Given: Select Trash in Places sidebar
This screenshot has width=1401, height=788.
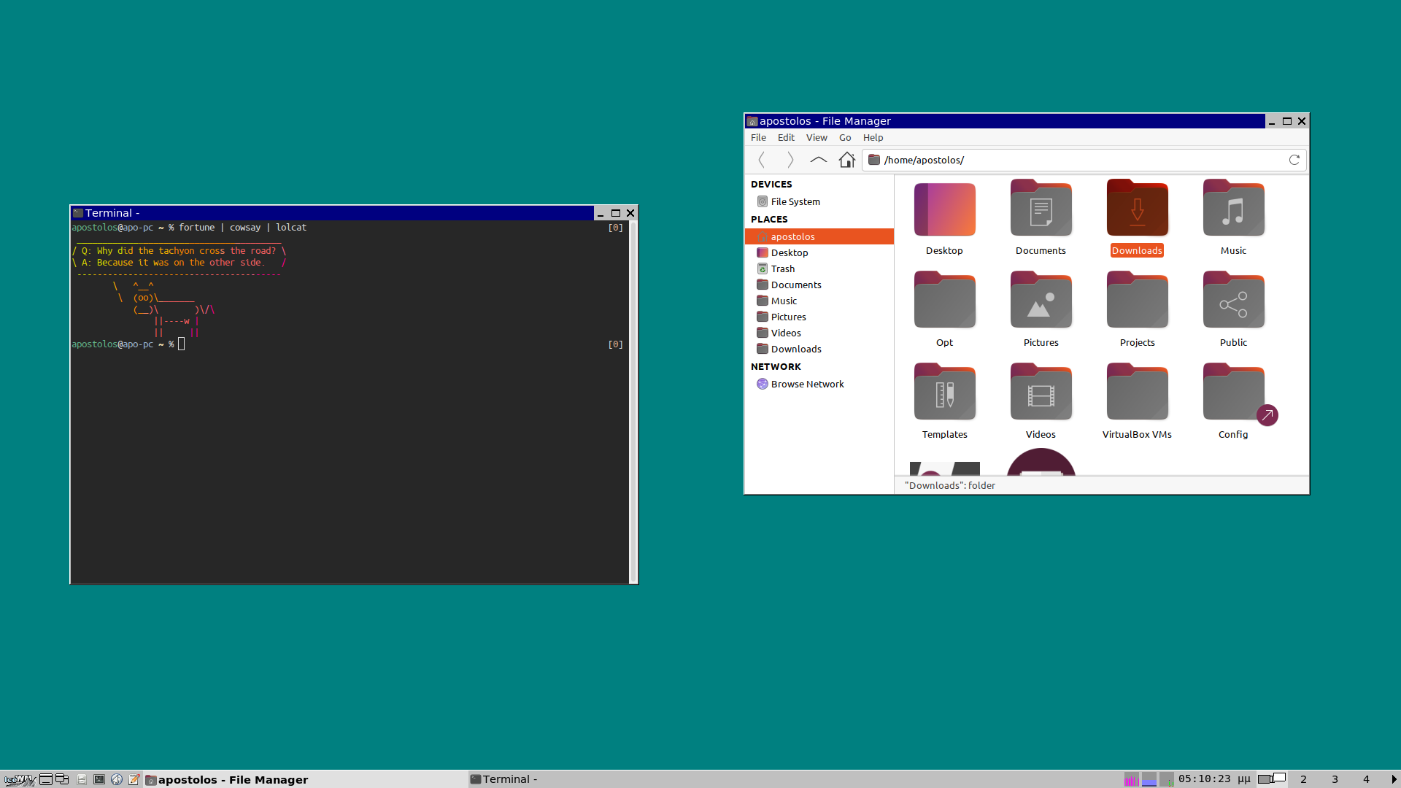Looking at the screenshot, I should coord(782,269).
